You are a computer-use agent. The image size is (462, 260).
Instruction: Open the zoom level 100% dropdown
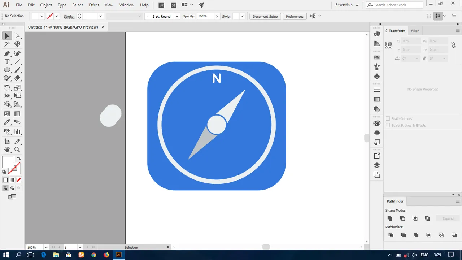46,247
